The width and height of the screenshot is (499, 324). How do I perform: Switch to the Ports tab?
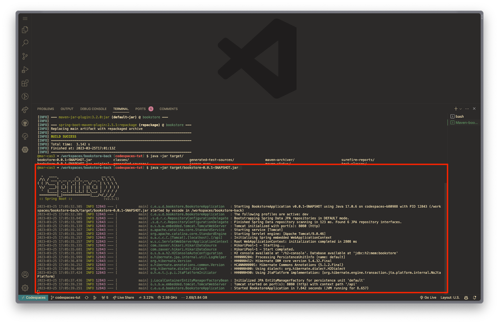[x=140, y=109]
